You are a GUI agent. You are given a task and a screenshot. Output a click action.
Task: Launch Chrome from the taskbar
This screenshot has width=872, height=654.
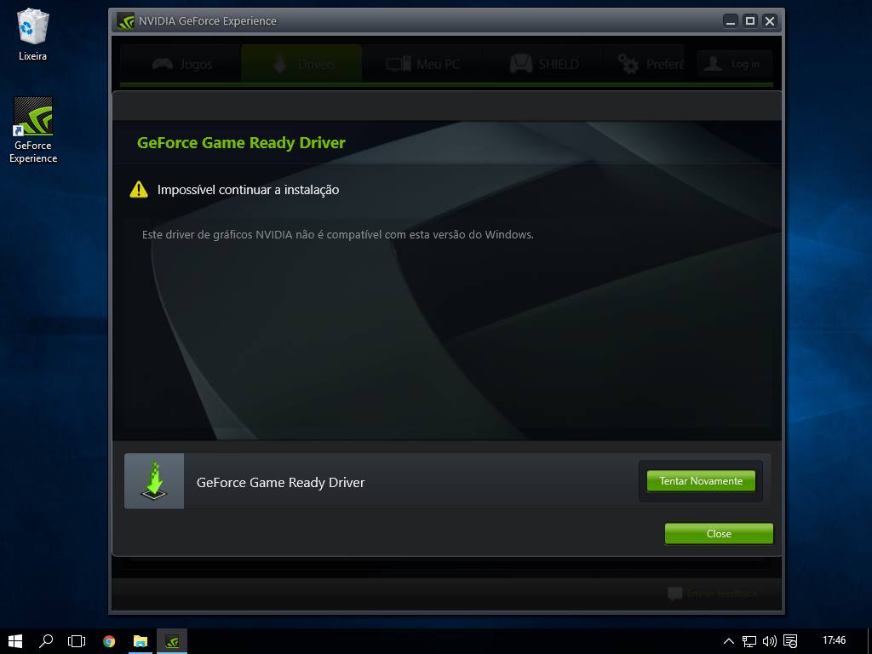[x=109, y=641]
